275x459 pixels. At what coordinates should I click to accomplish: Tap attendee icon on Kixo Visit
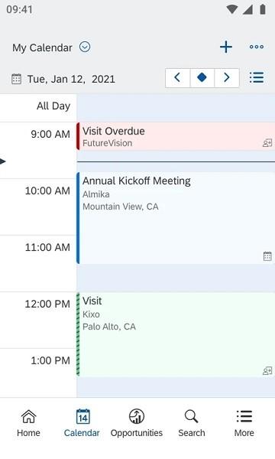(x=267, y=371)
